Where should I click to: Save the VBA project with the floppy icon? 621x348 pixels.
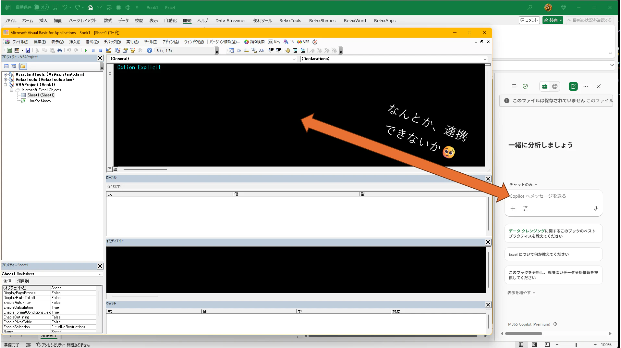click(28, 50)
